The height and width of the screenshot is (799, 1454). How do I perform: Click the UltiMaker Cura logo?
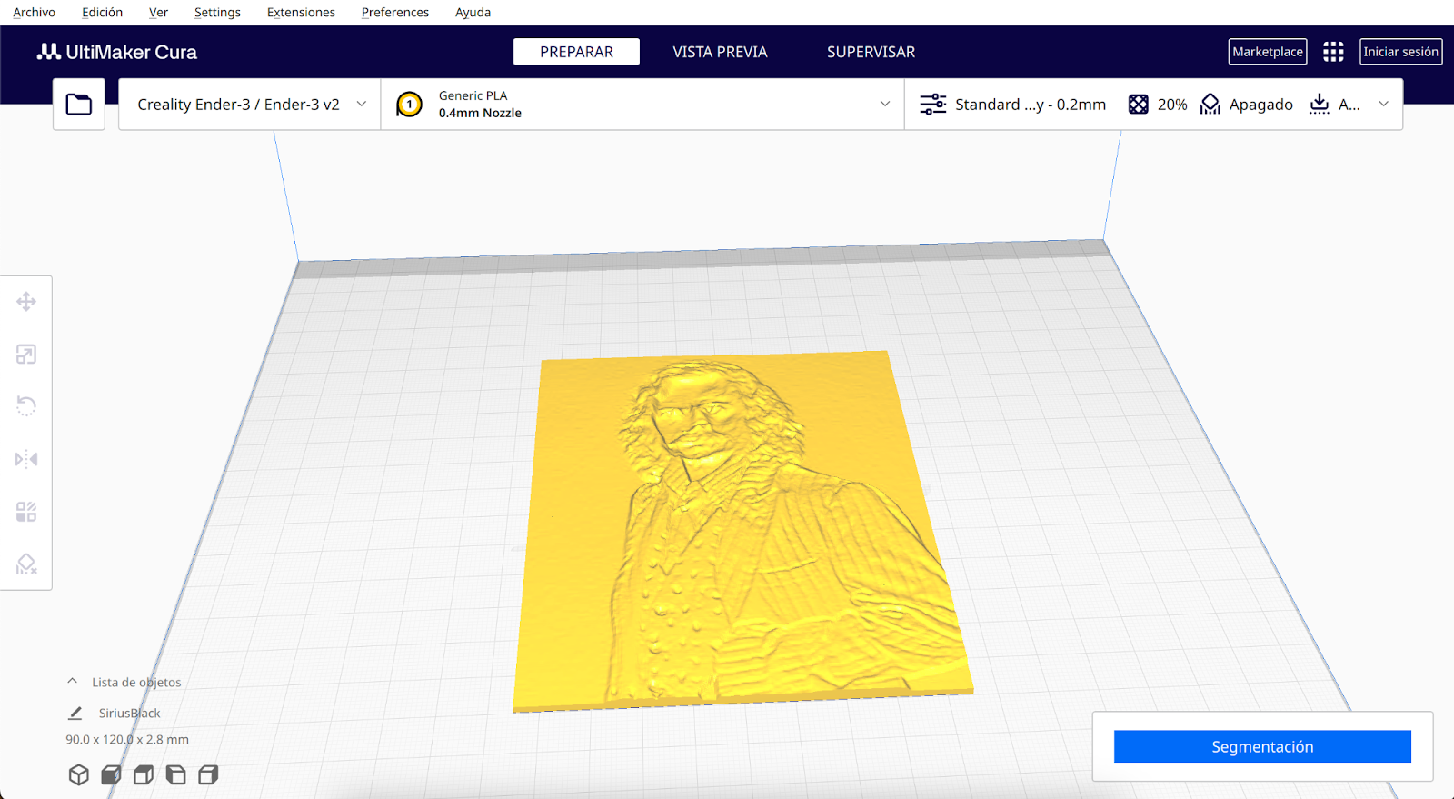tap(117, 52)
